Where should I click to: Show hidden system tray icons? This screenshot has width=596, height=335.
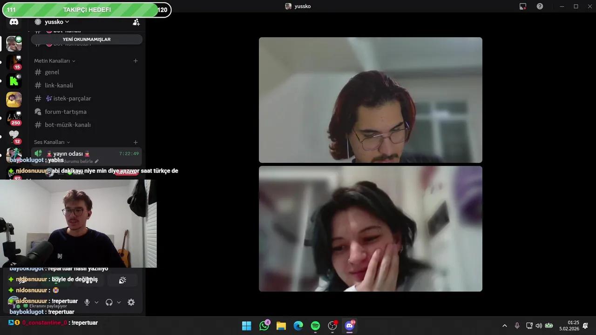coord(505,326)
